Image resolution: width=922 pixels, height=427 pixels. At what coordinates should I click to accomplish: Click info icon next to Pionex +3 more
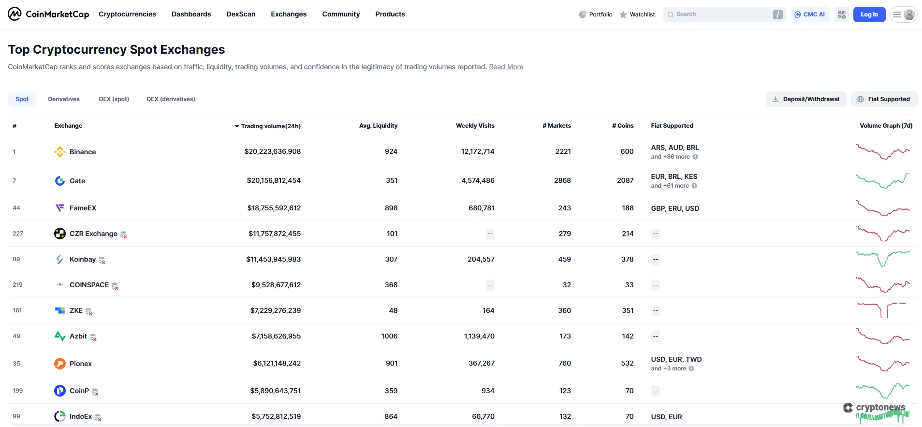(691, 368)
